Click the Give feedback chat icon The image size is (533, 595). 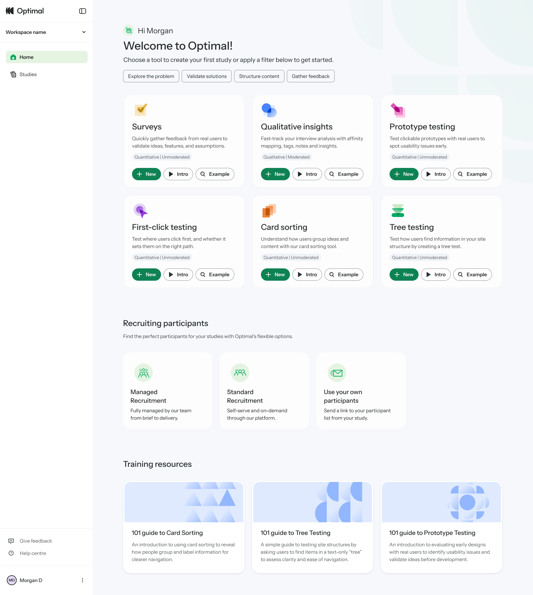pyautogui.click(x=11, y=541)
